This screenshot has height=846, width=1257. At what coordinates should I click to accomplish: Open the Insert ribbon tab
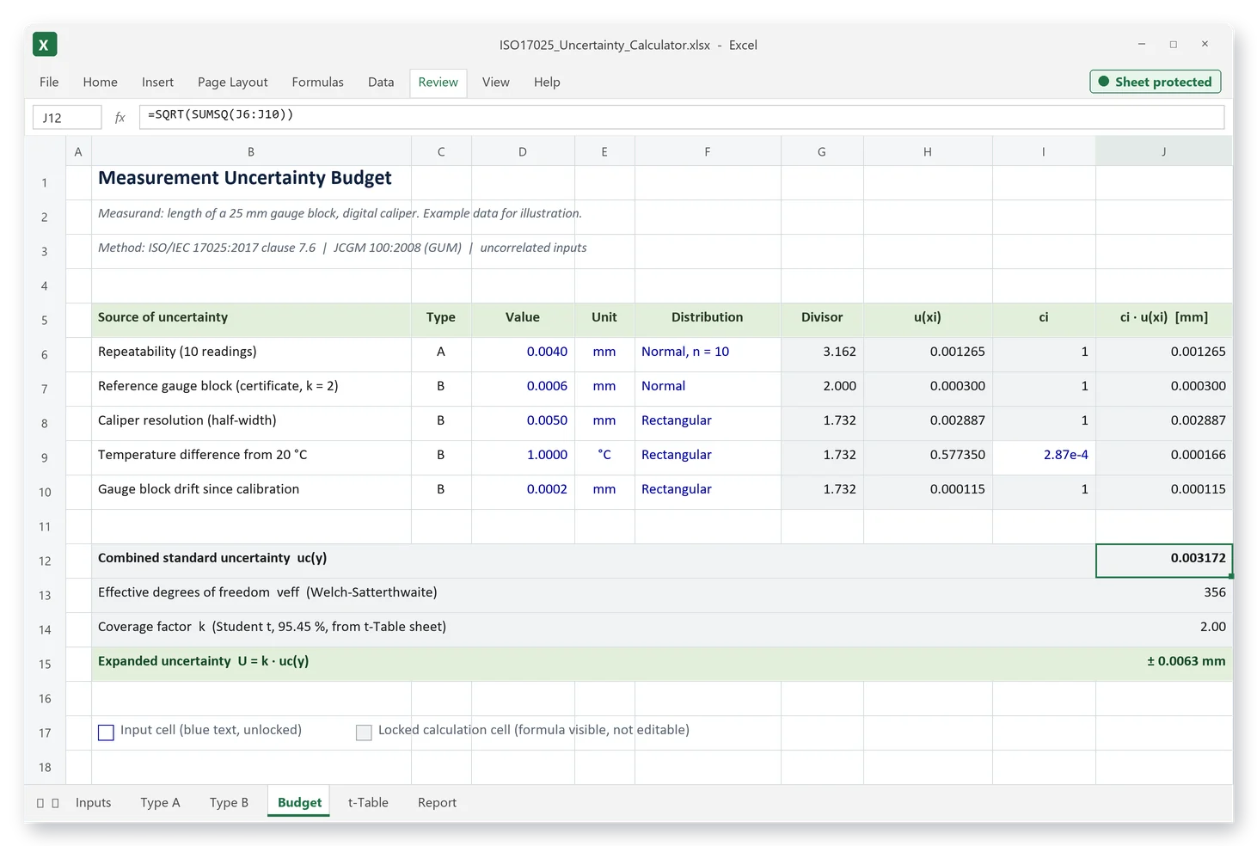point(157,83)
